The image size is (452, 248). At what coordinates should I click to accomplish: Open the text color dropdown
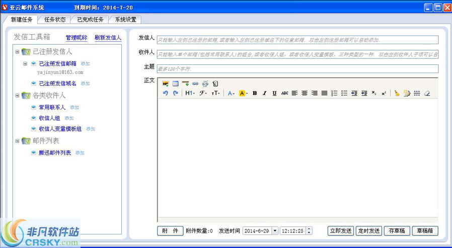coord(231,93)
